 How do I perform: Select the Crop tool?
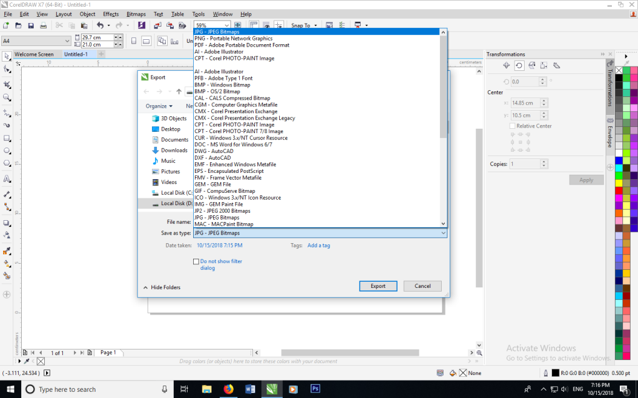click(6, 85)
